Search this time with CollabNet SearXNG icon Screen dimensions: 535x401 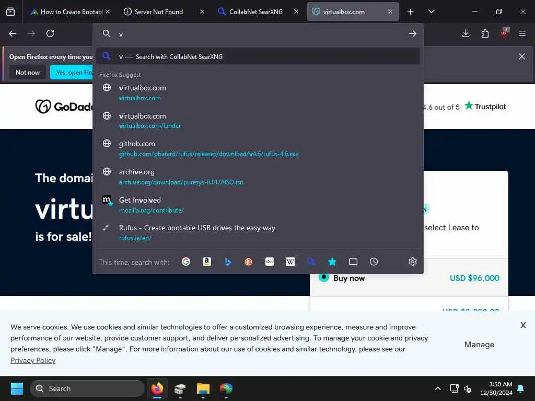(311, 262)
